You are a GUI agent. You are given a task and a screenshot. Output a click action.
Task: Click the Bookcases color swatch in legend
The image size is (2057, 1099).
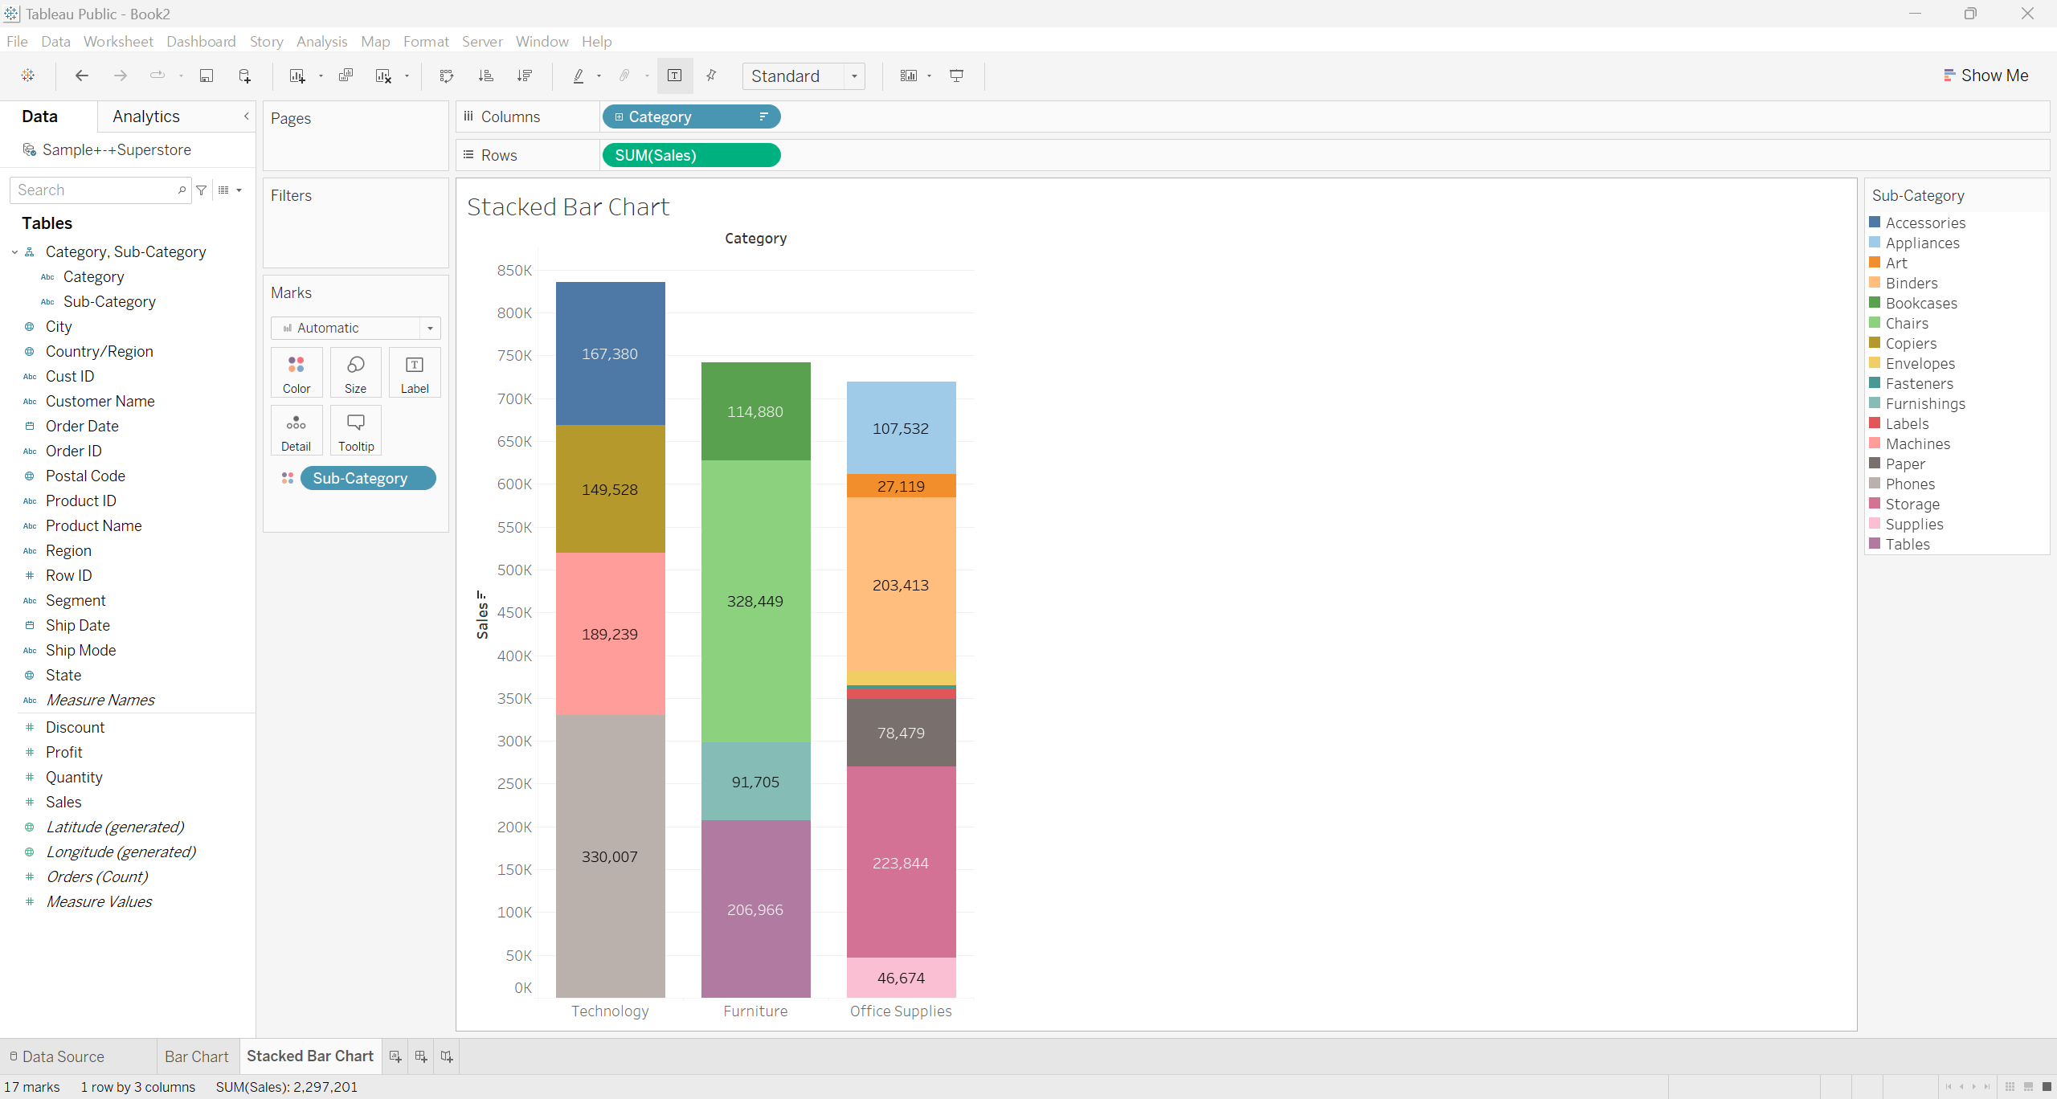point(1875,303)
